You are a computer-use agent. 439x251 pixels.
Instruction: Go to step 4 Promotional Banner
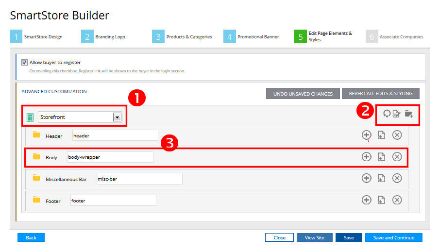(252, 37)
